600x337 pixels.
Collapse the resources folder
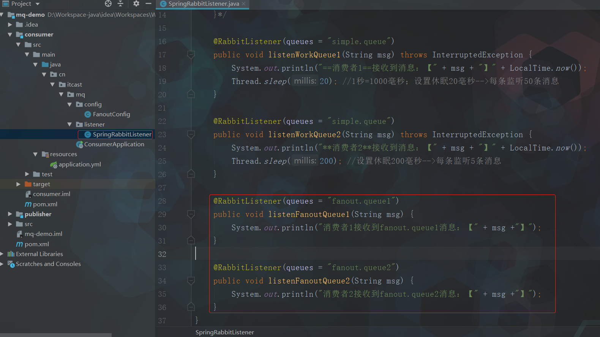[x=35, y=154]
